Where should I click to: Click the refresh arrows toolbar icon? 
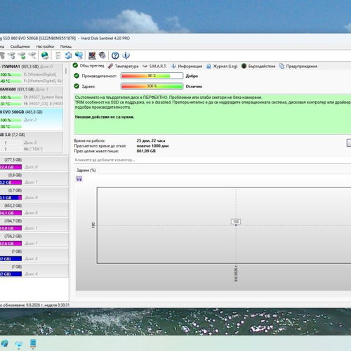click(68, 55)
